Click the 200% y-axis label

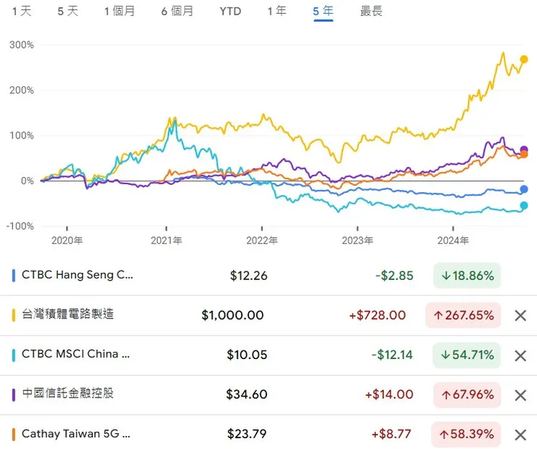click(x=22, y=91)
